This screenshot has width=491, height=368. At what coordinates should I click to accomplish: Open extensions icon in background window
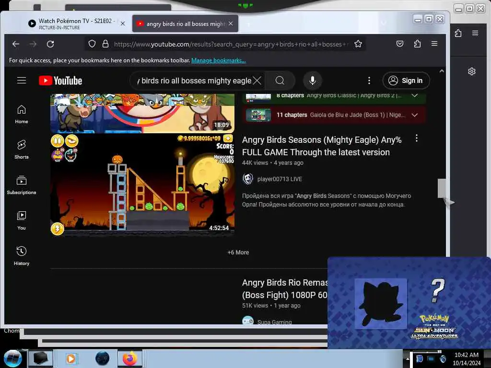(x=458, y=33)
